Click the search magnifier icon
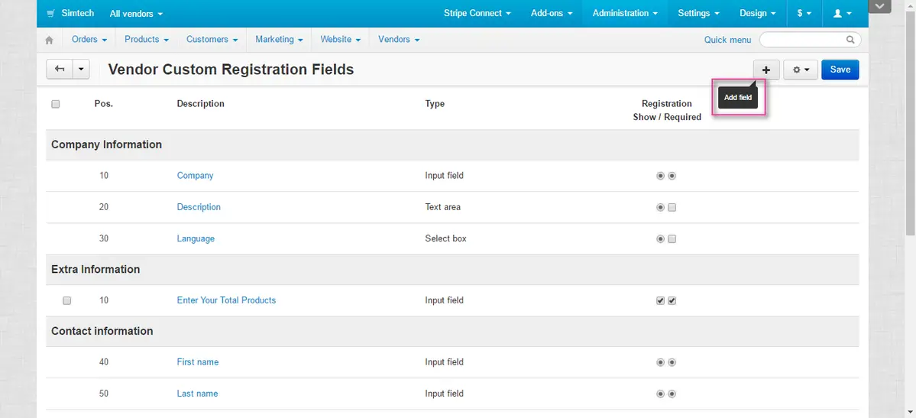The image size is (916, 418). [850, 40]
